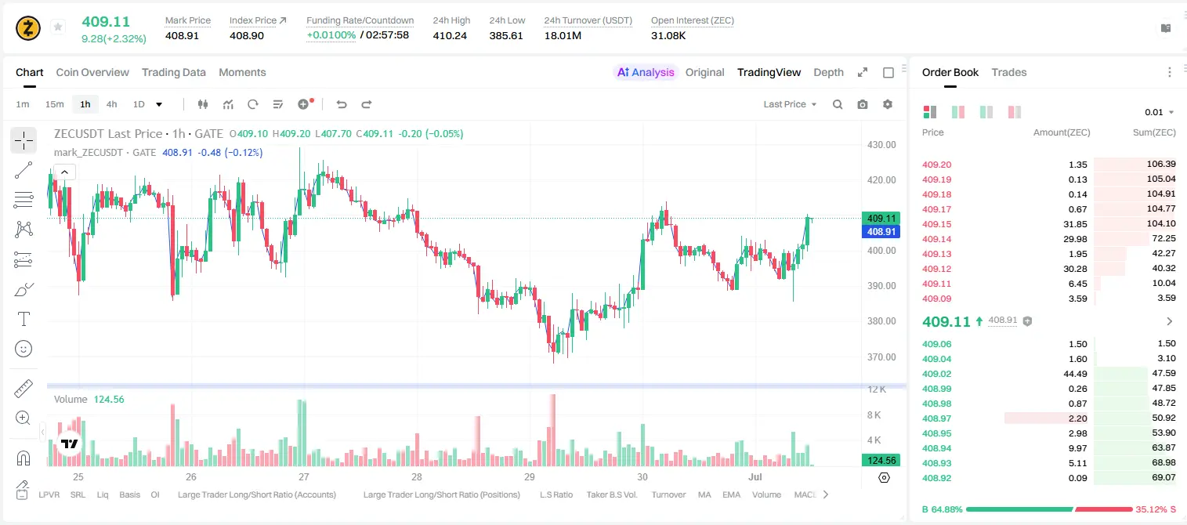
Task: Select the trend line drawing tool
Action: coord(24,170)
